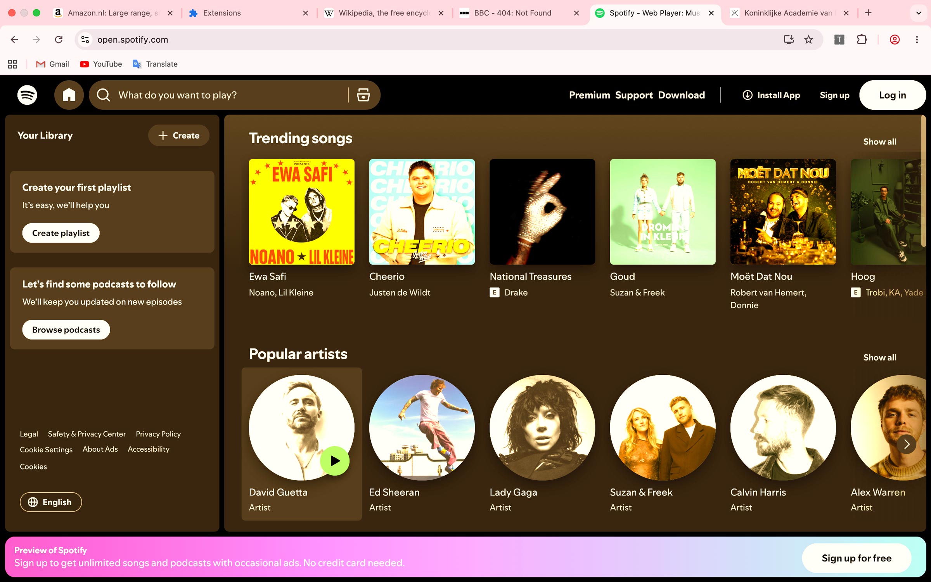Open Safety & Privacy Center link
Image resolution: width=931 pixels, height=582 pixels.
[x=87, y=434]
